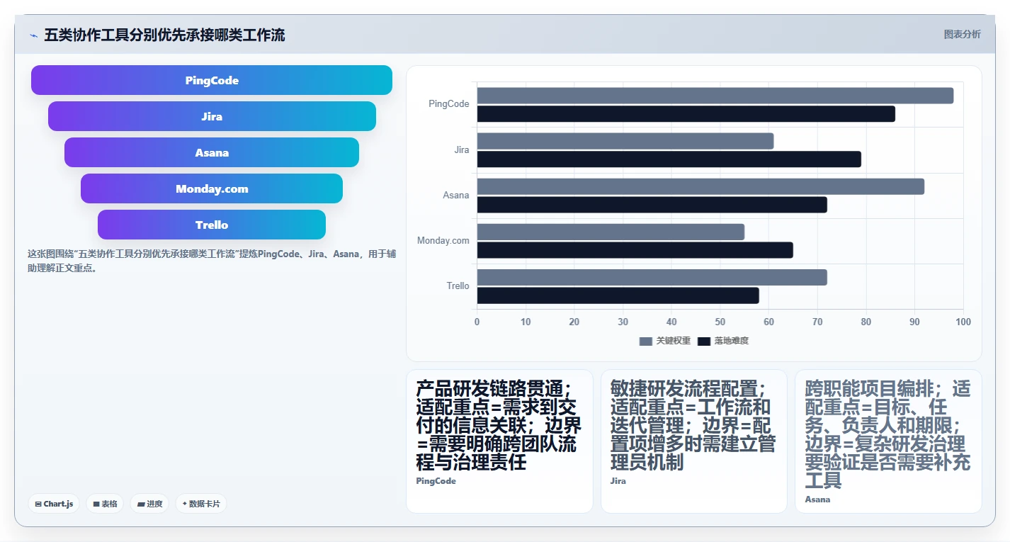1010x542 pixels.
Task: Select the Trello funnel stage
Action: [212, 225]
